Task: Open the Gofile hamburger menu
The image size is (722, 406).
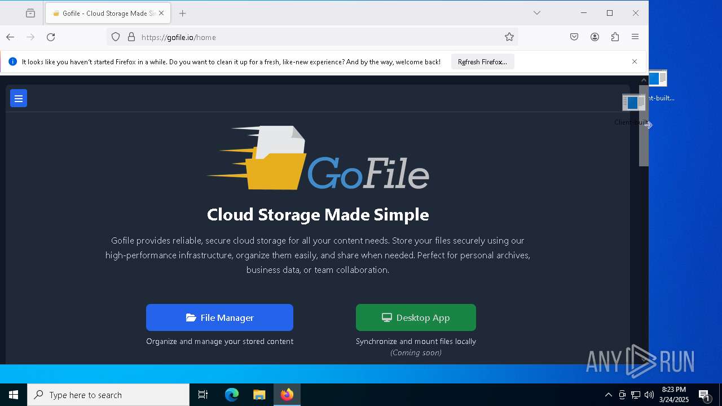Action: coord(19,98)
